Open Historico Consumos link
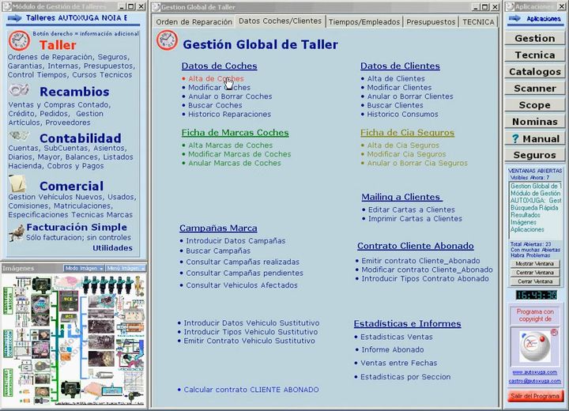The height and width of the screenshot is (411, 569). pyautogui.click(x=402, y=114)
